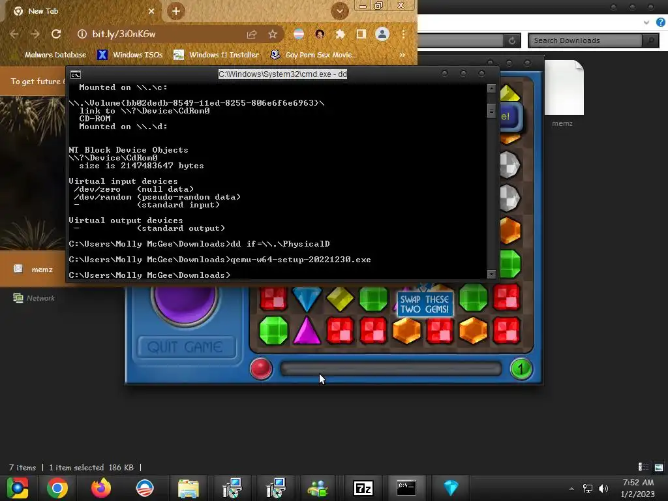Click the cmd scroll down arrow
Viewport: 668px width, 501px height.
point(491,275)
